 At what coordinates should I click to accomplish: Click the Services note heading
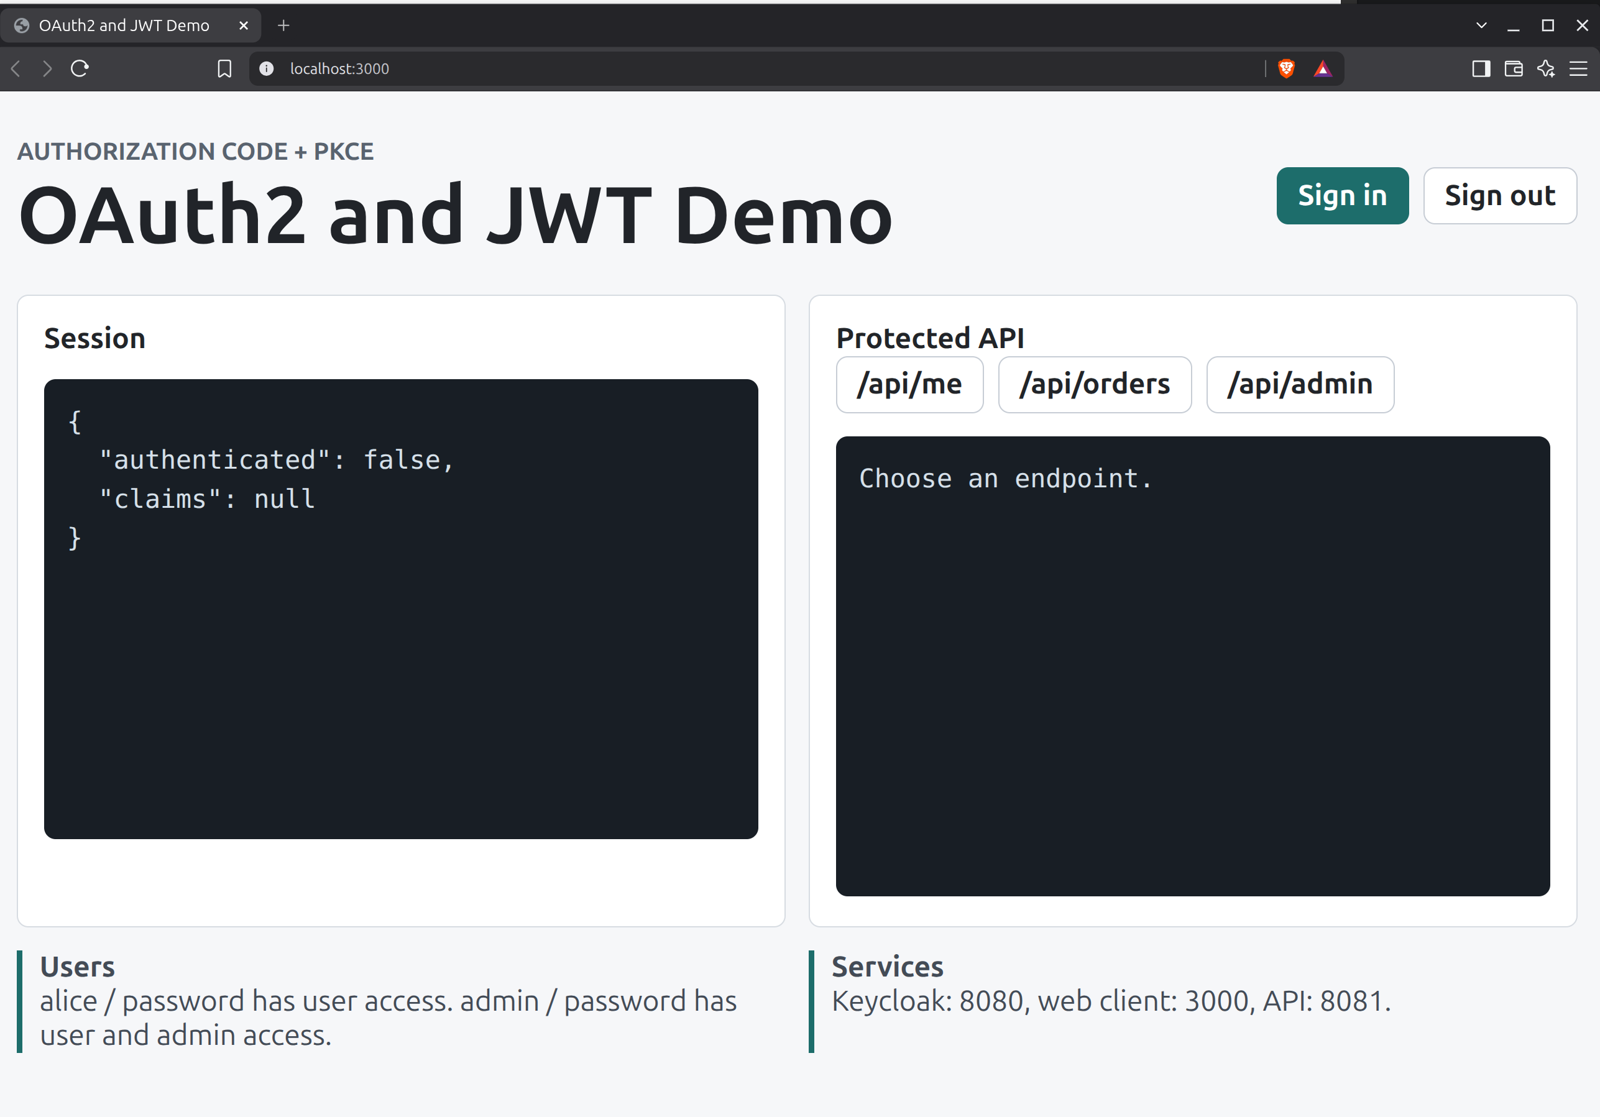(x=887, y=967)
